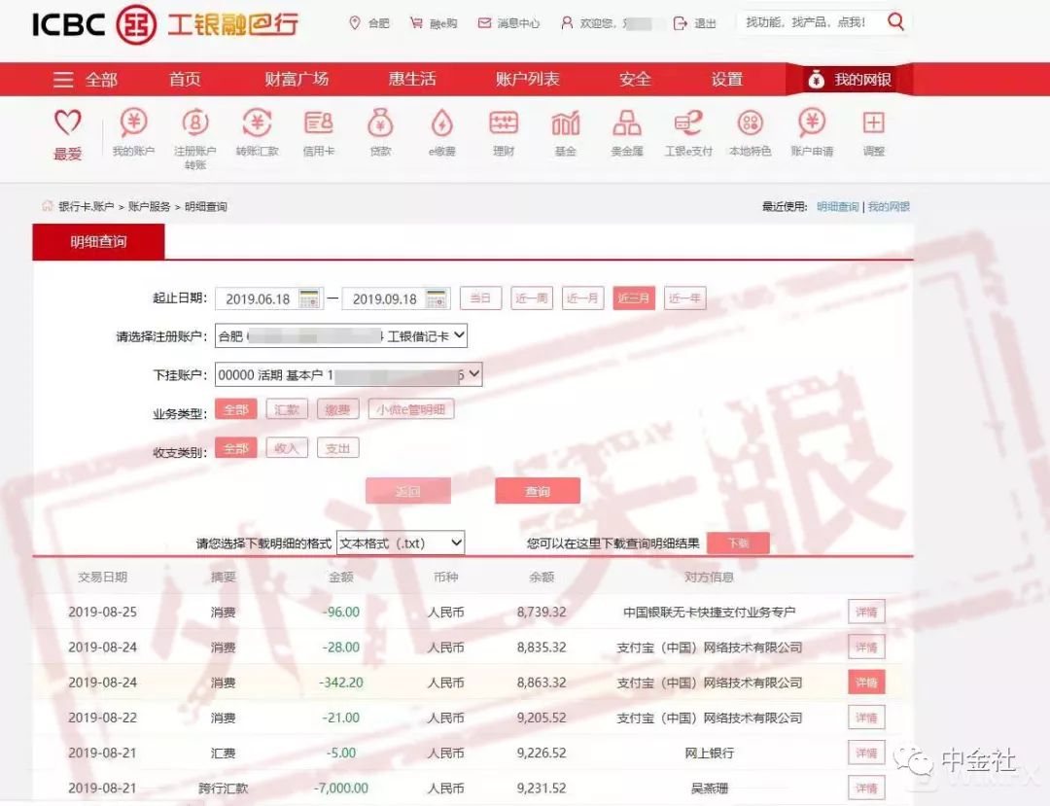Select 业务类型 全部 option
The image size is (1050, 806).
point(235,409)
